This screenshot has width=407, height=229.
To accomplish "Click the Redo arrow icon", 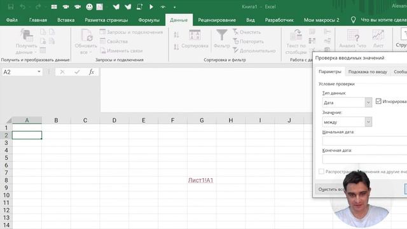I will click(x=38, y=7).
